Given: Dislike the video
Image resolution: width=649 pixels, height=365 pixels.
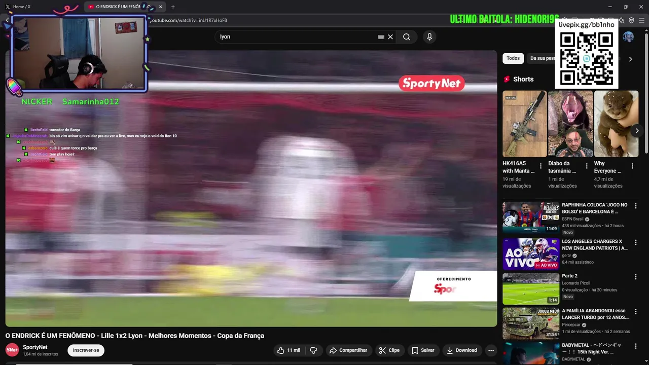Looking at the screenshot, I should click(313, 350).
